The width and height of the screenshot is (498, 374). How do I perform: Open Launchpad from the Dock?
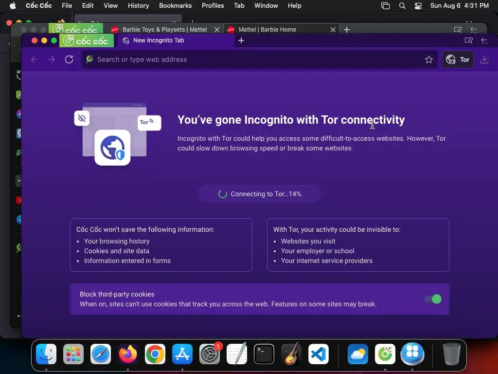73,354
